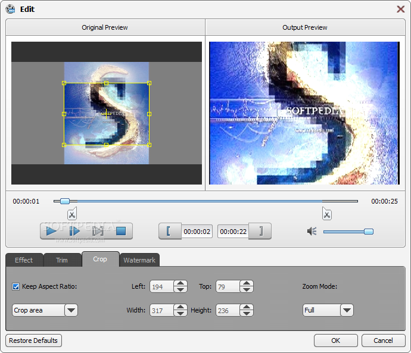Decrease the Width crop value
This screenshot has height=353, width=411.
click(180, 313)
